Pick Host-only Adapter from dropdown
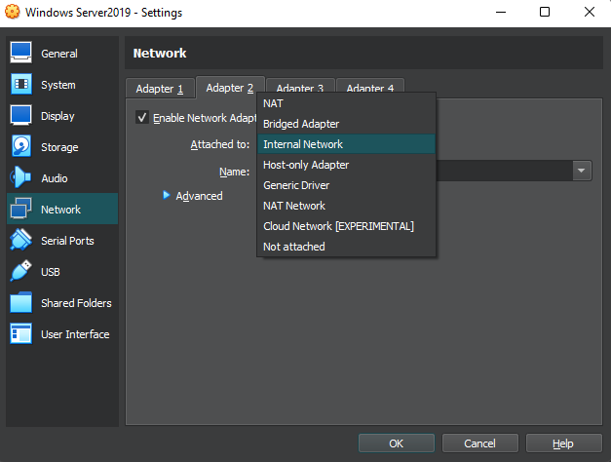The height and width of the screenshot is (462, 611). 306,165
